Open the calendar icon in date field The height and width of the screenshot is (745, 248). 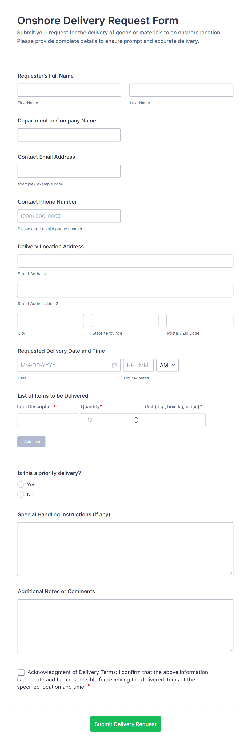(x=114, y=365)
